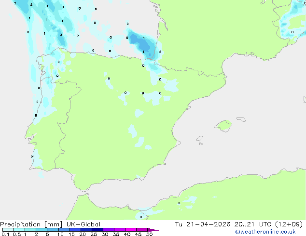
Task: Click the "50" legend scale value
Action: [149, 234]
